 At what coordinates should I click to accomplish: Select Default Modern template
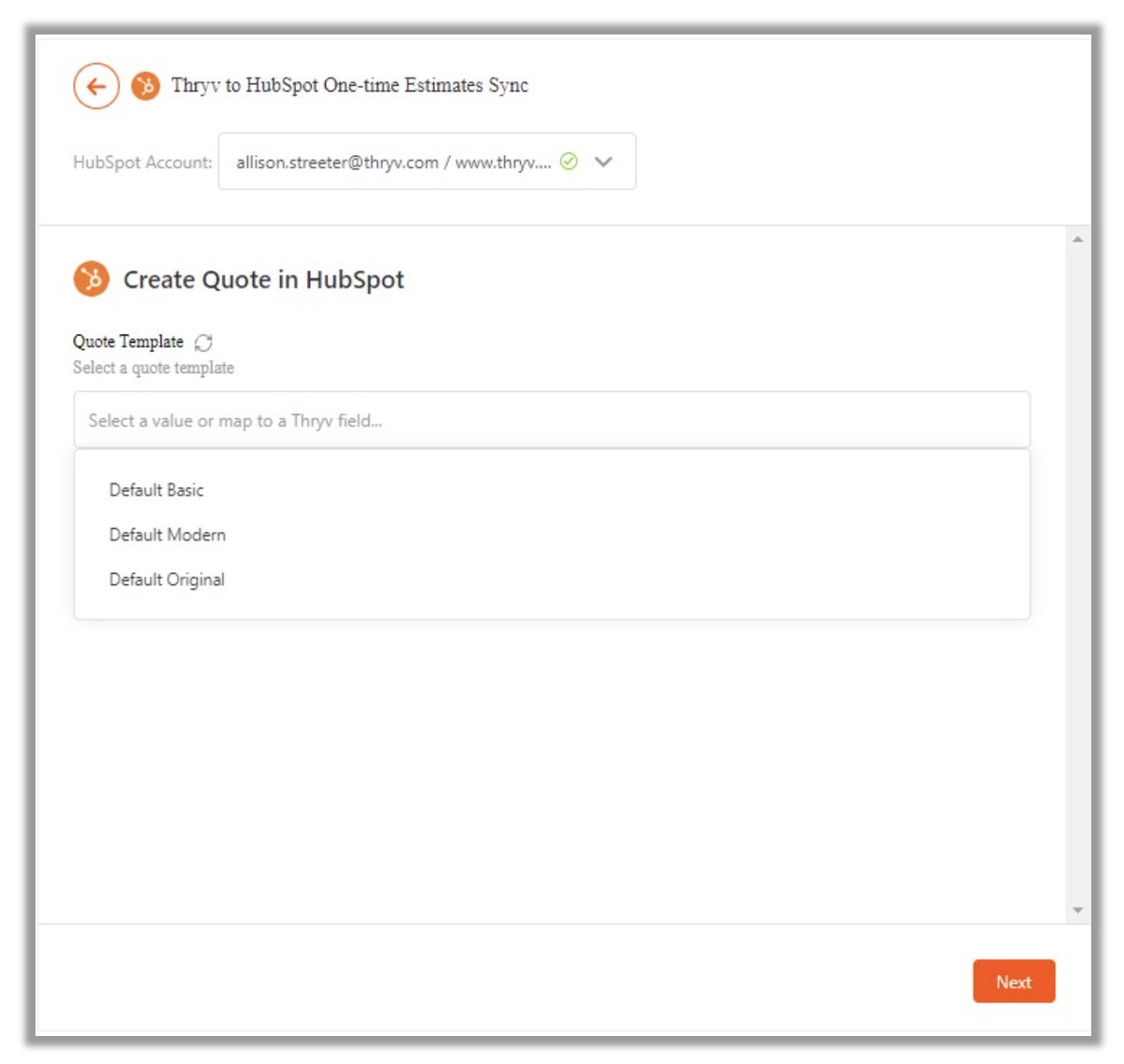167,535
